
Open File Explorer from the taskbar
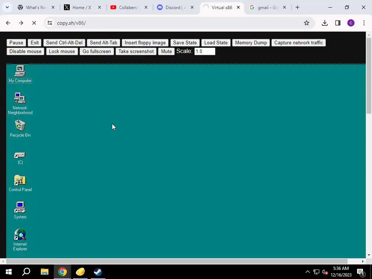tap(44, 272)
